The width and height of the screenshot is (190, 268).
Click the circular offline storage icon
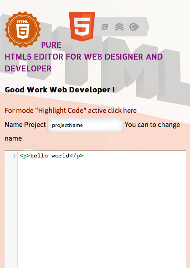[x=134, y=27]
